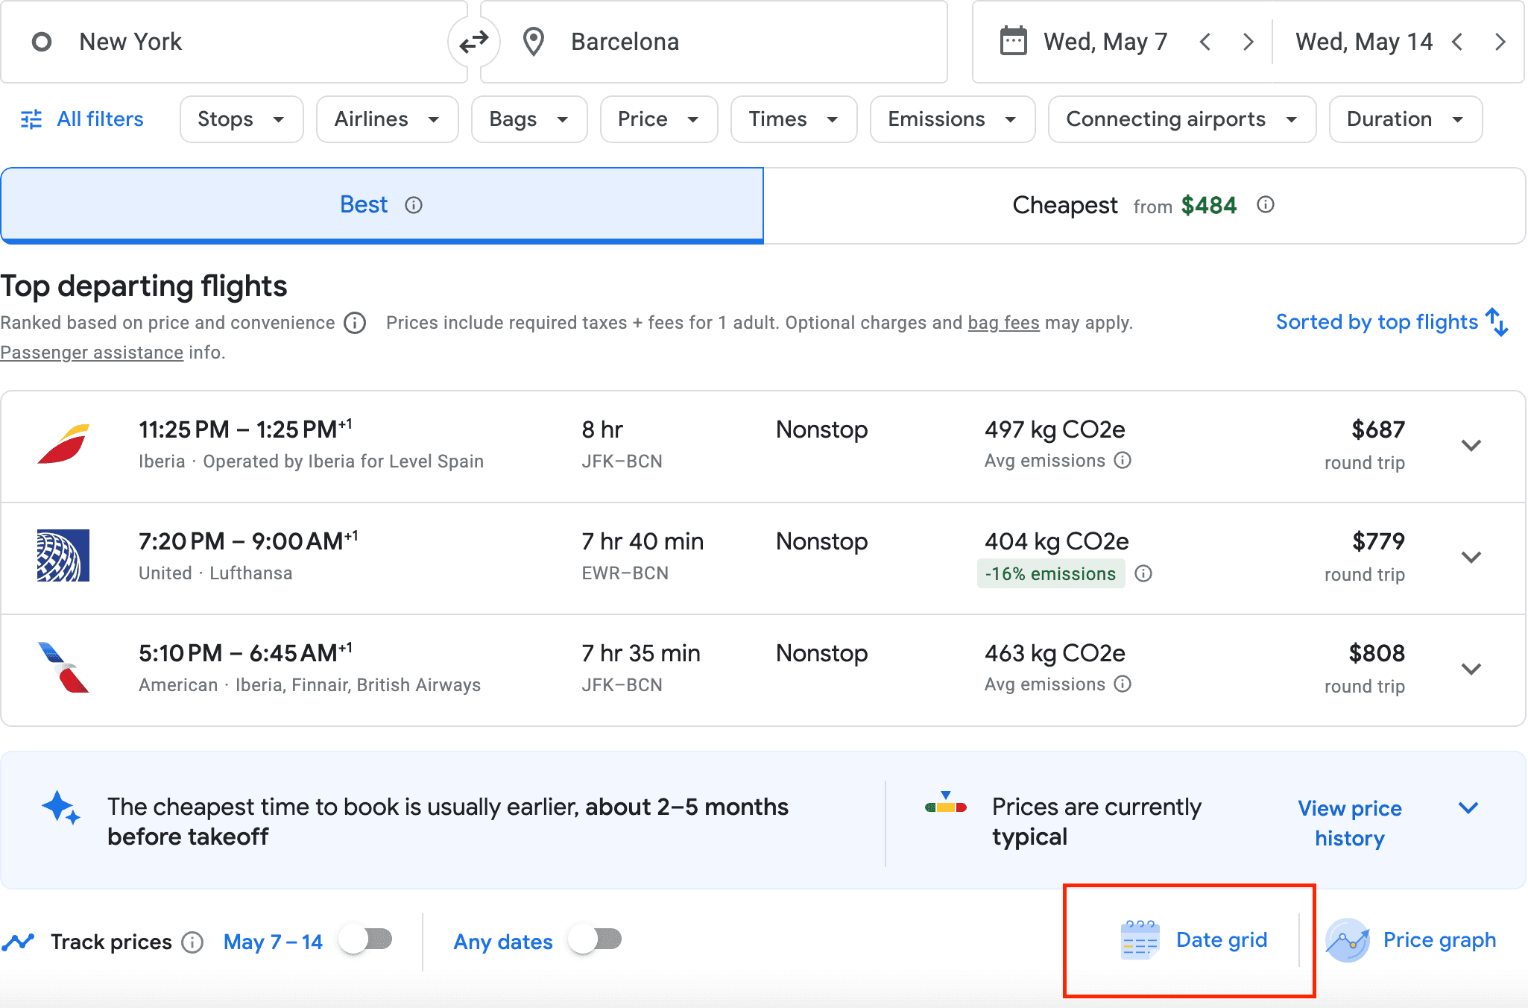Open the Price graph icon
This screenshot has height=1008, width=1528.
coord(1347,940)
